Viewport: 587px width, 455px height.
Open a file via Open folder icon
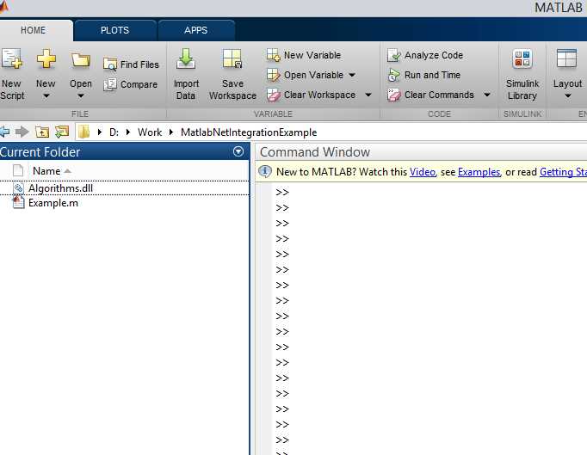81,60
